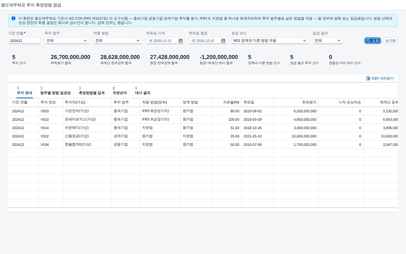The height and width of the screenshot is (254, 406).
Task: Select the 온새미로직스(가상) cell
Action: pos(87,119)
